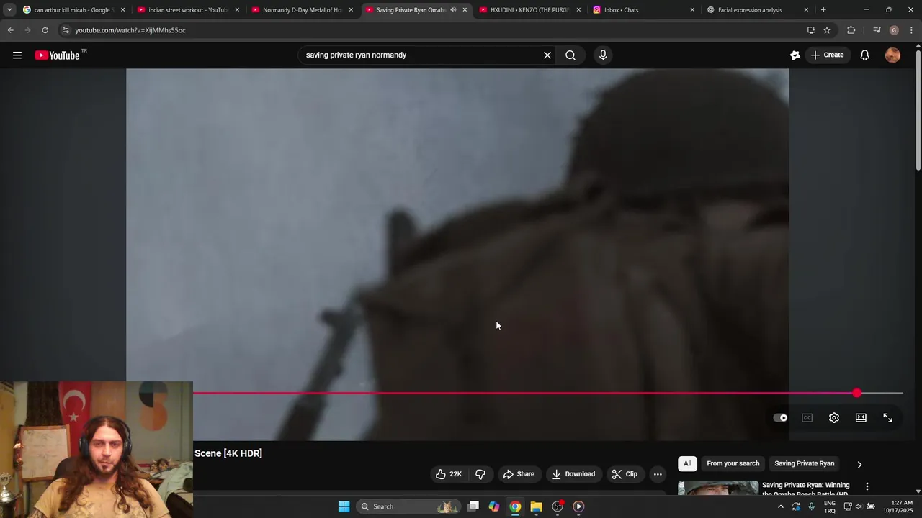The width and height of the screenshot is (922, 518).
Task: Open the clock showing 1:27 AM
Action: pyautogui.click(x=902, y=506)
